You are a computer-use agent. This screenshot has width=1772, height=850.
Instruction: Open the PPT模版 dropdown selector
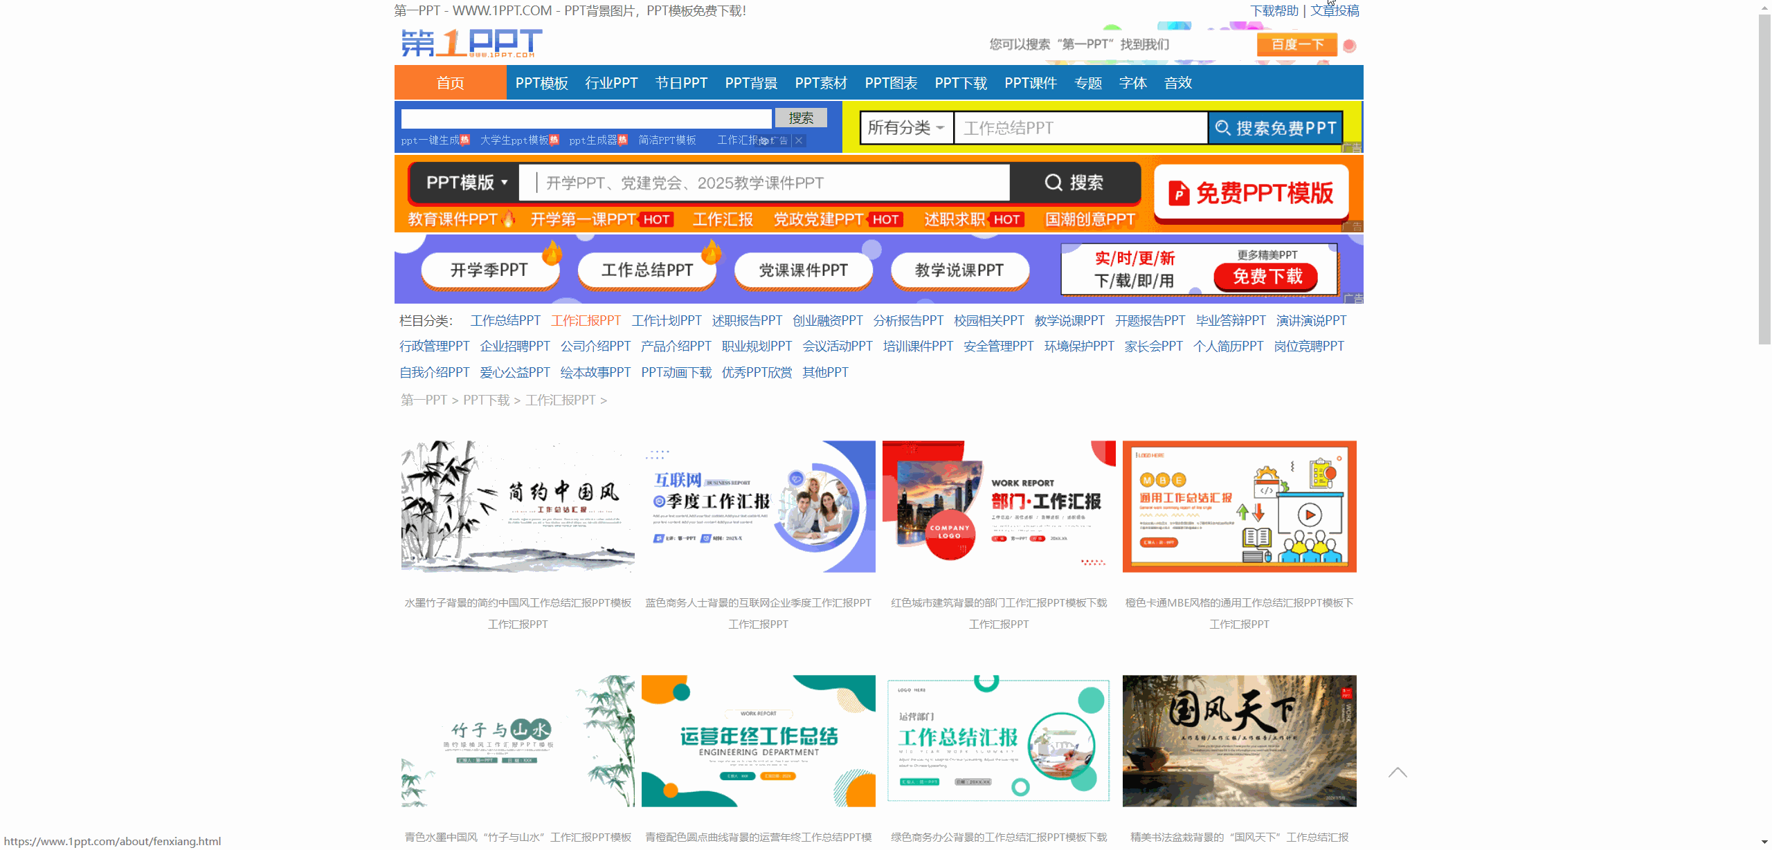(x=467, y=183)
